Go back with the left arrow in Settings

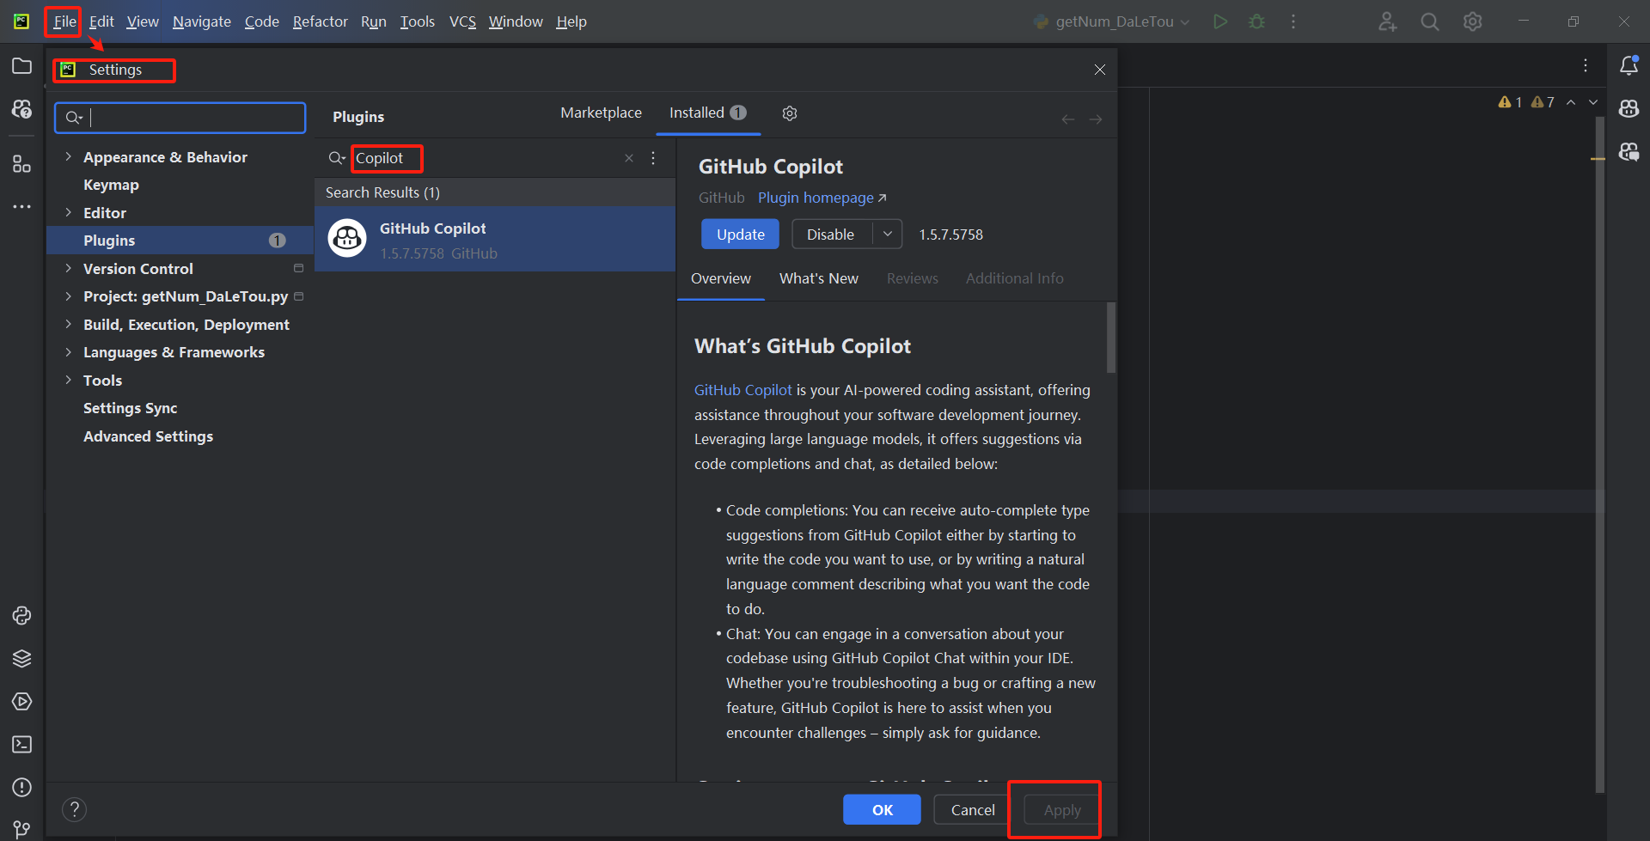pyautogui.click(x=1068, y=119)
